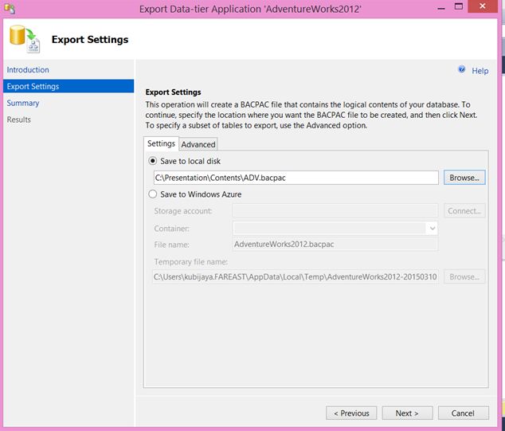Select Save to Windows Azure option

[x=153, y=194]
